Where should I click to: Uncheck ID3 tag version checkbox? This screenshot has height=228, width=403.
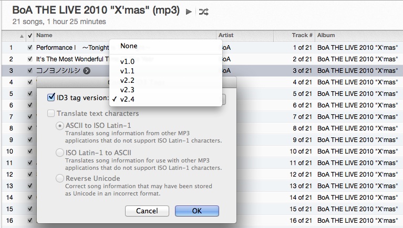point(51,97)
